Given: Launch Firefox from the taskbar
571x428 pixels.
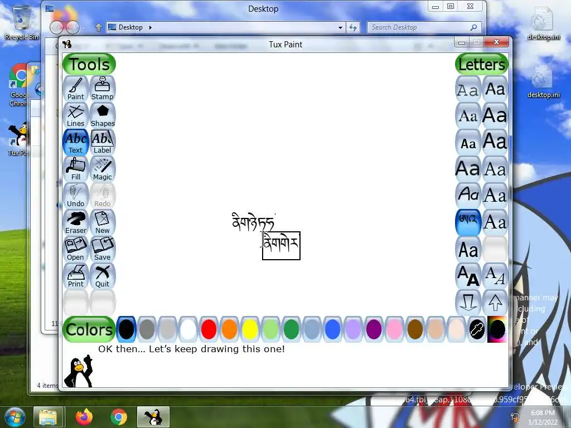Looking at the screenshot, I should [x=84, y=417].
